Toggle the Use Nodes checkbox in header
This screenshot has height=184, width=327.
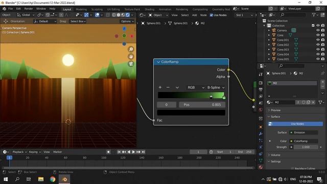211,15
